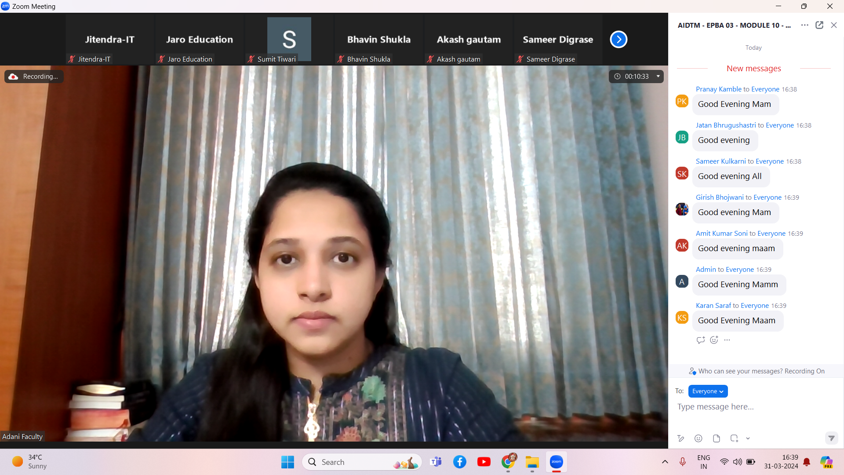Click in the Type message here field
The width and height of the screenshot is (844, 475).
[747, 407]
